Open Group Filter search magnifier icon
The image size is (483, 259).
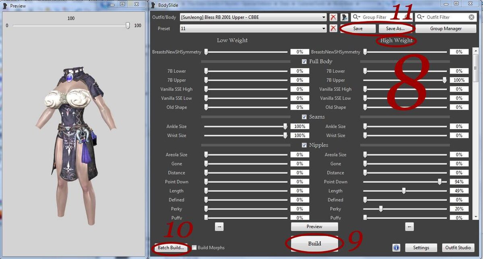click(356, 17)
